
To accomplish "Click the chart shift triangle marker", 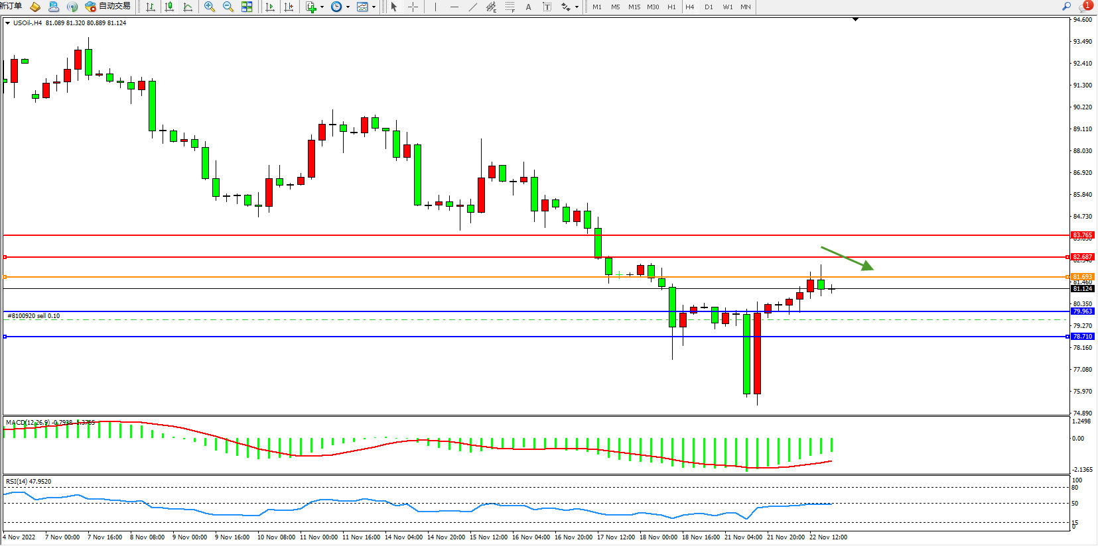I will tap(855, 19).
